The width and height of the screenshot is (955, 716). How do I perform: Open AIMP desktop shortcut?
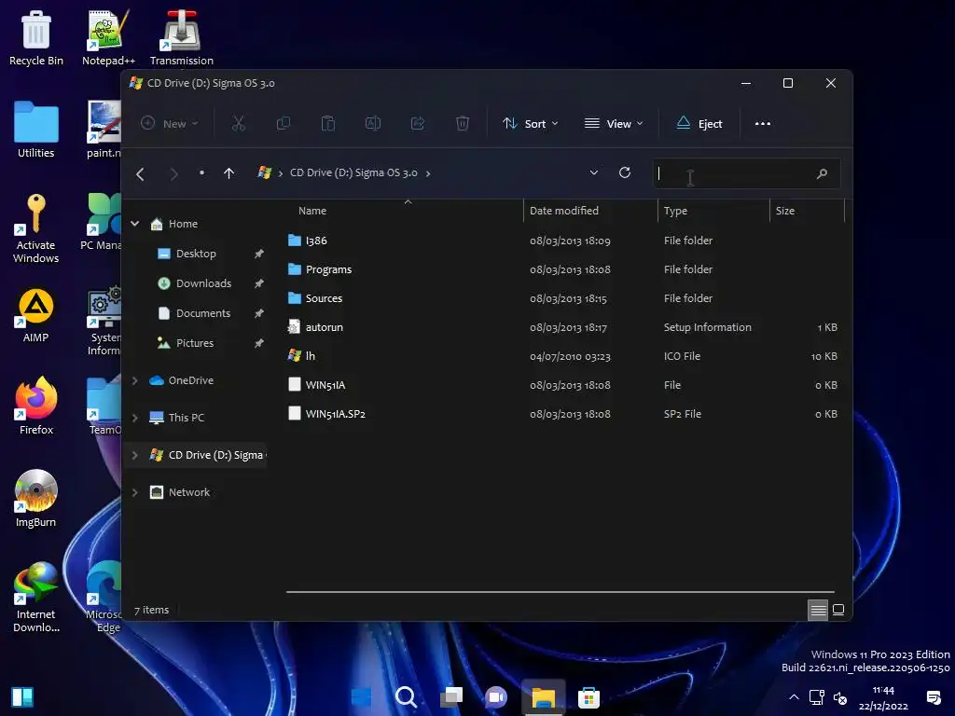[x=36, y=315]
